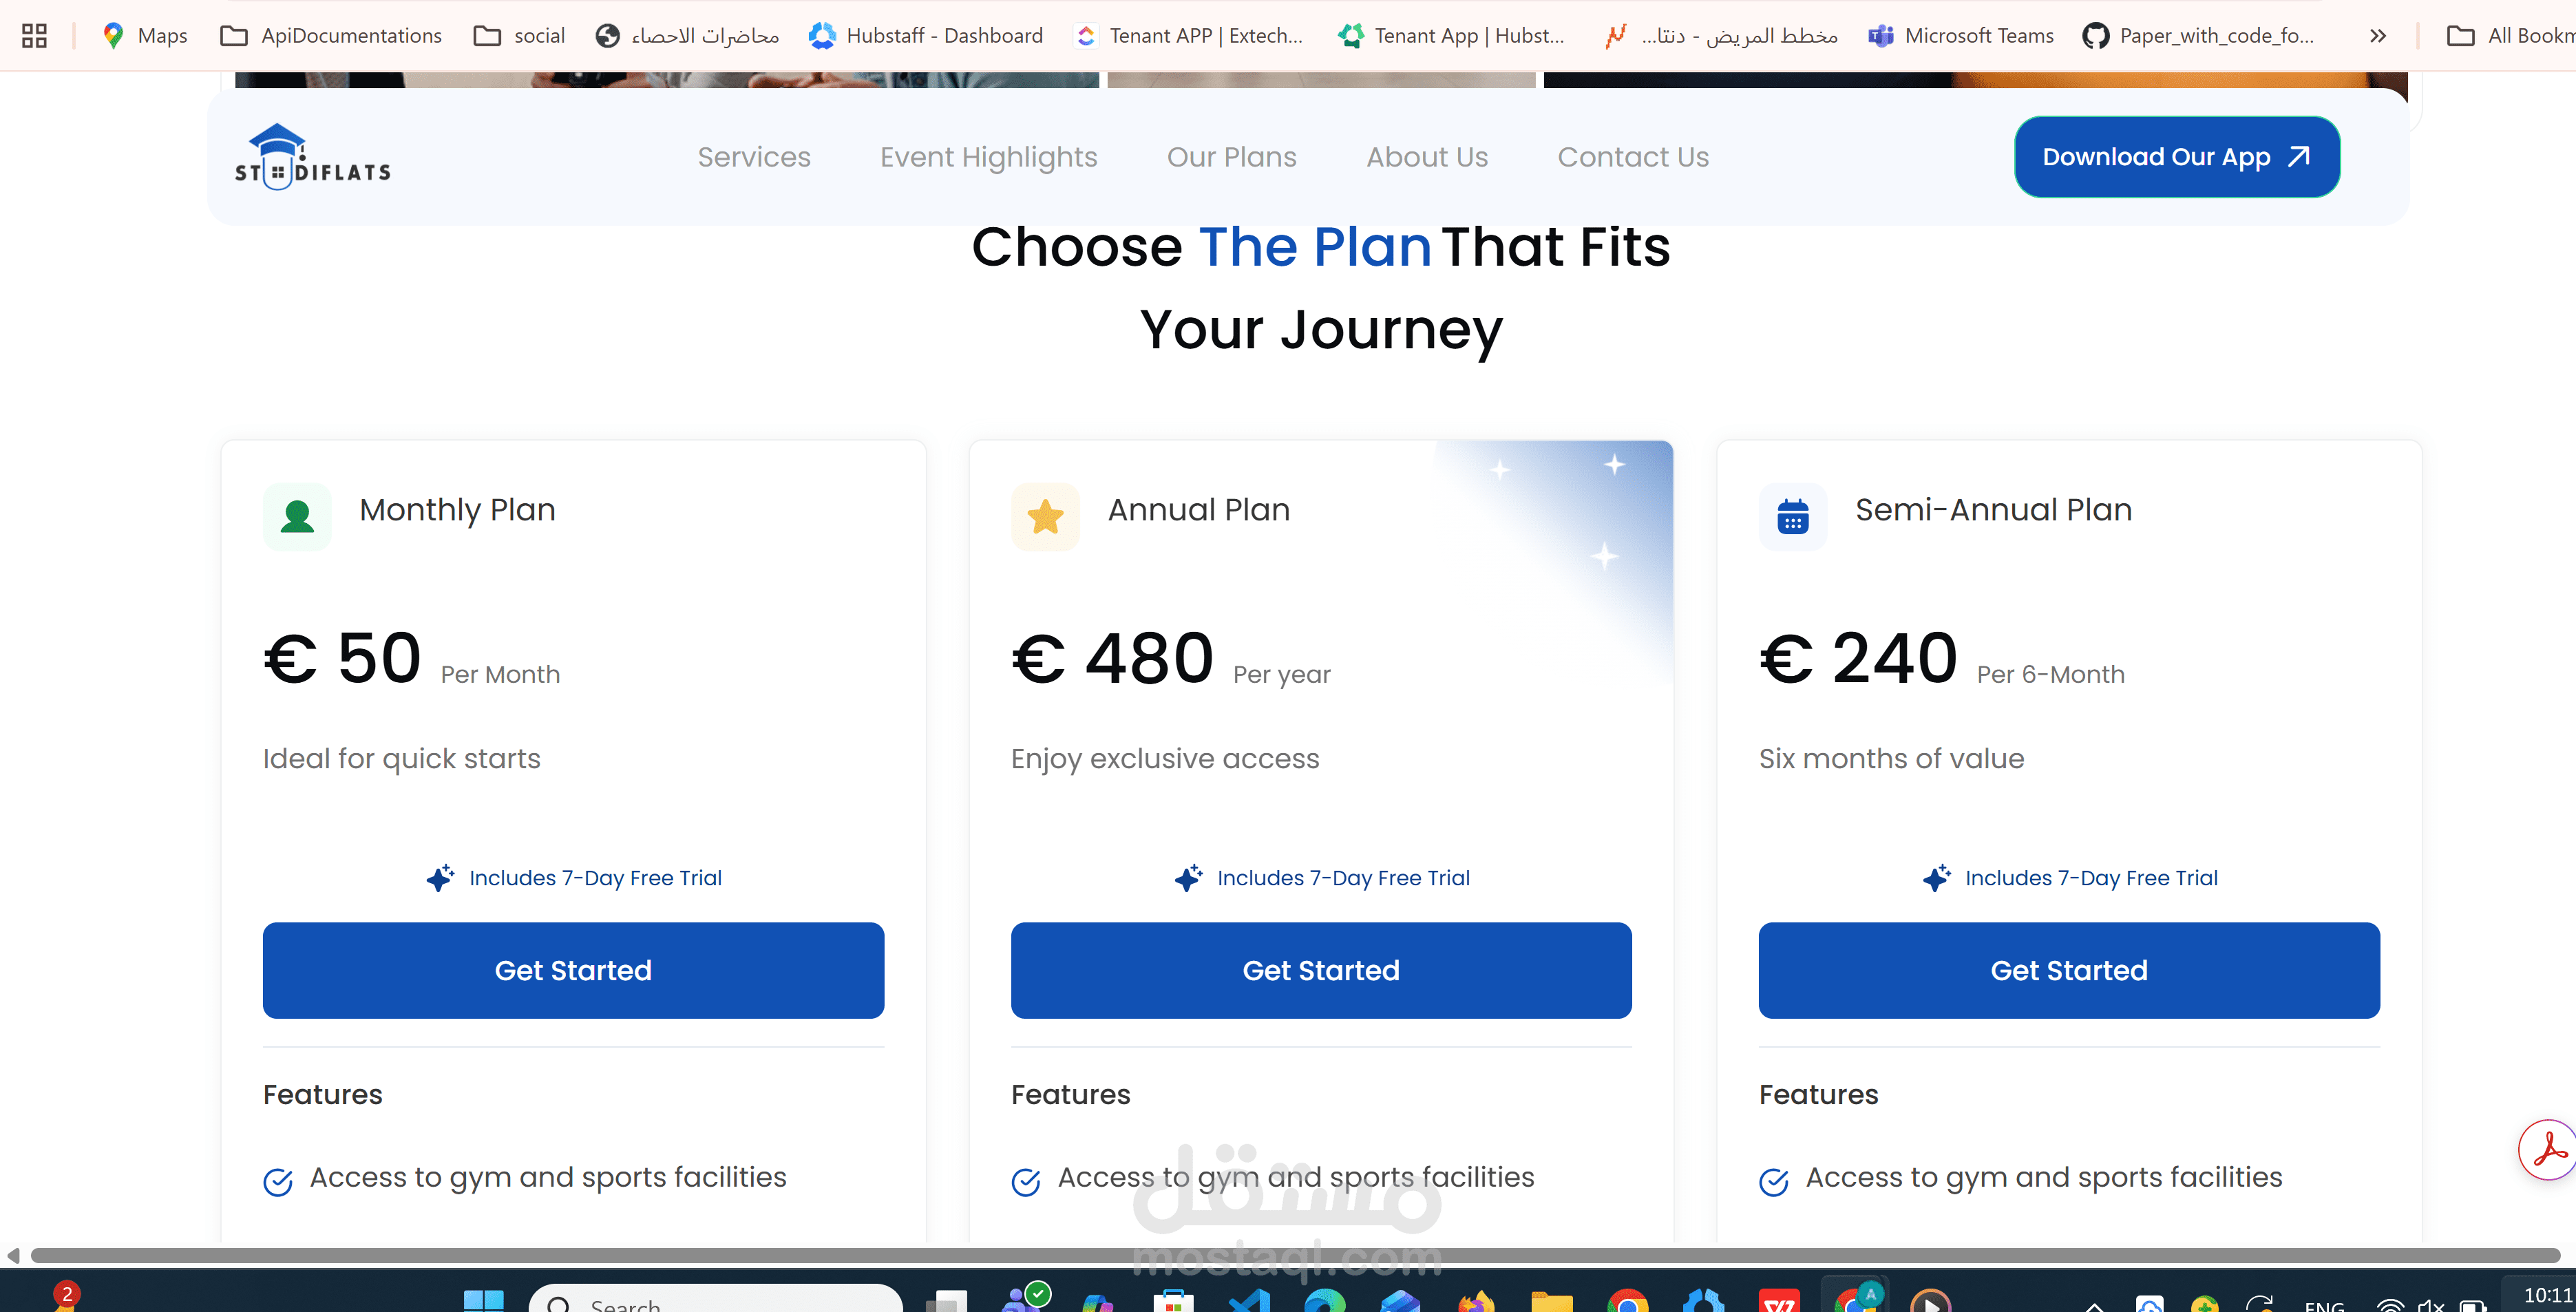The width and height of the screenshot is (2576, 1312).
Task: Open the Microsoft Teams bookmark
Action: [x=1961, y=36]
